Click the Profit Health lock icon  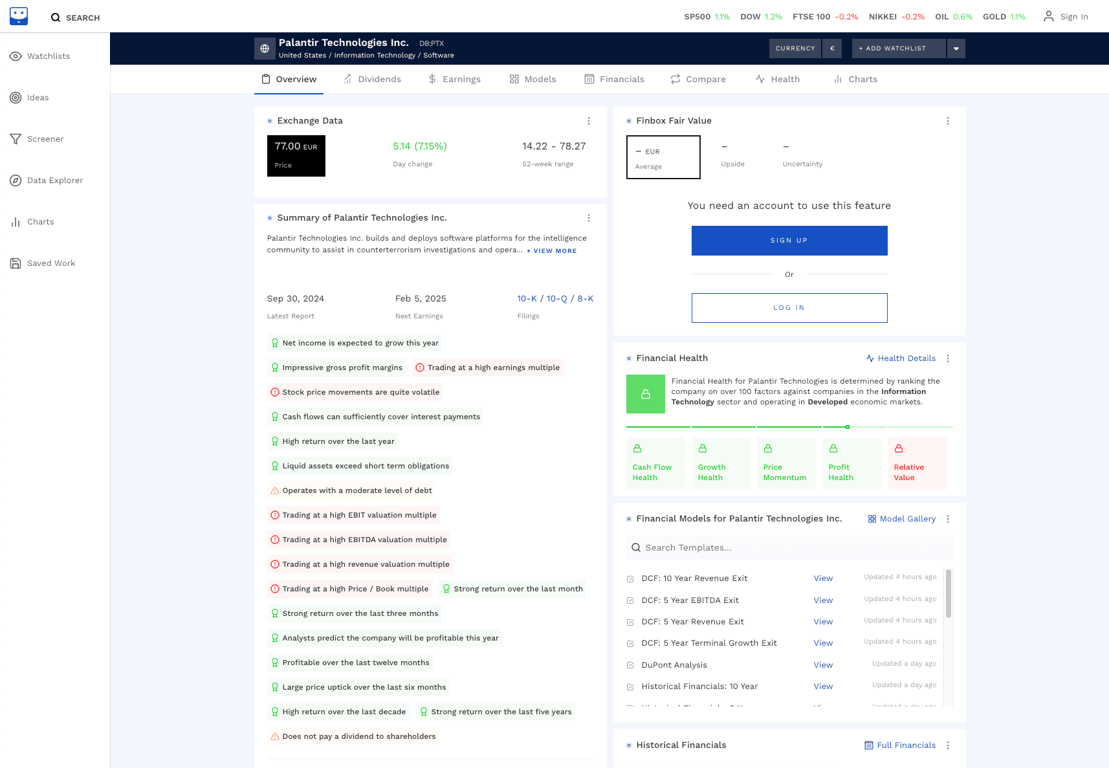point(833,448)
